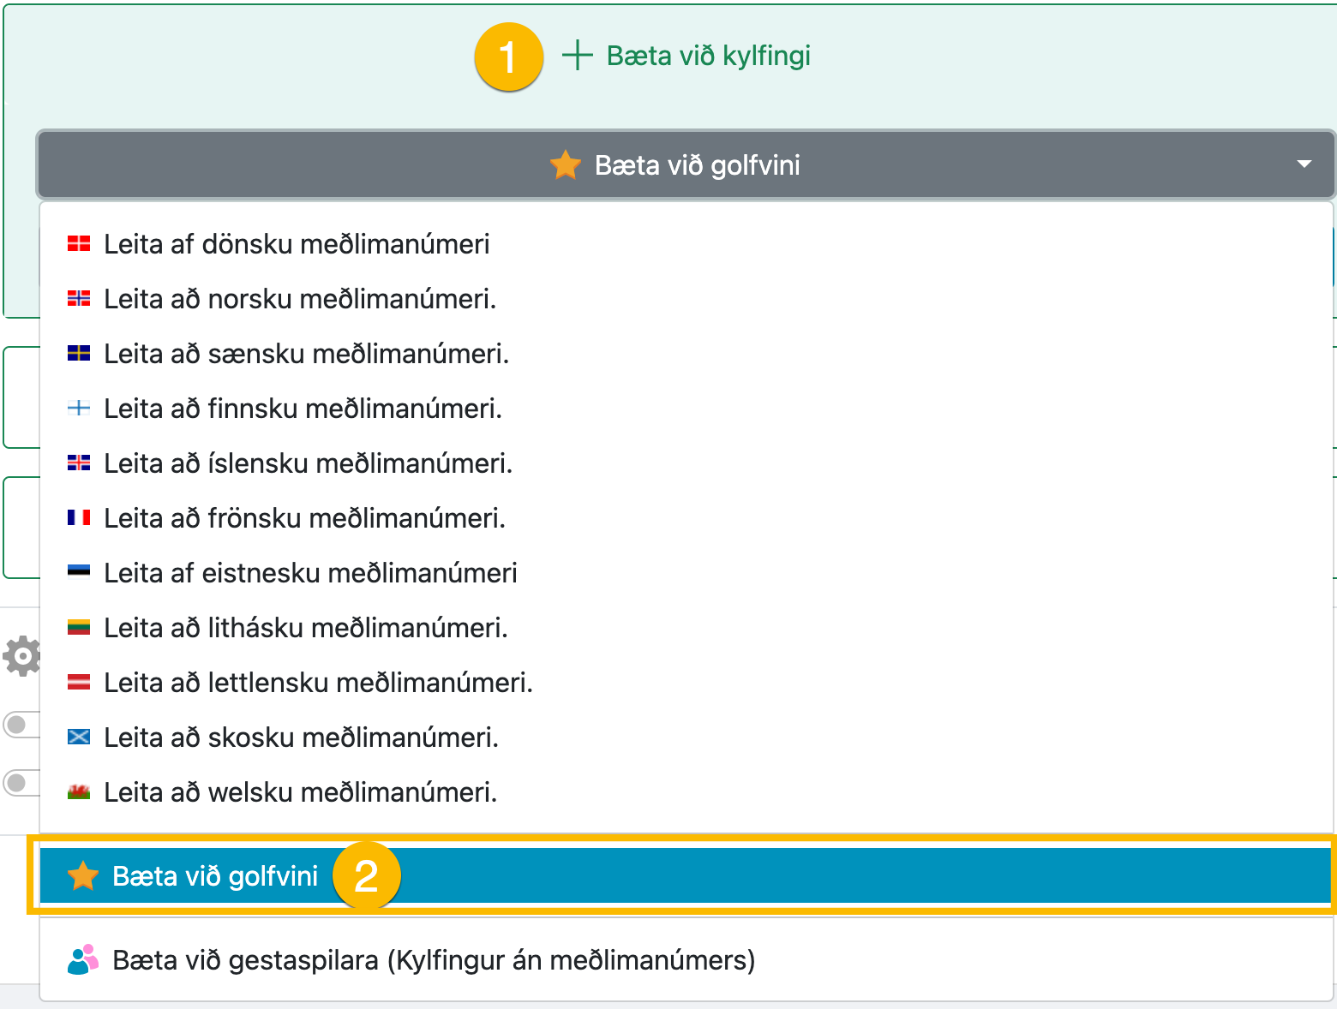The image size is (1337, 1009).
Task: Click the guest player people icon
Action: coord(82,960)
